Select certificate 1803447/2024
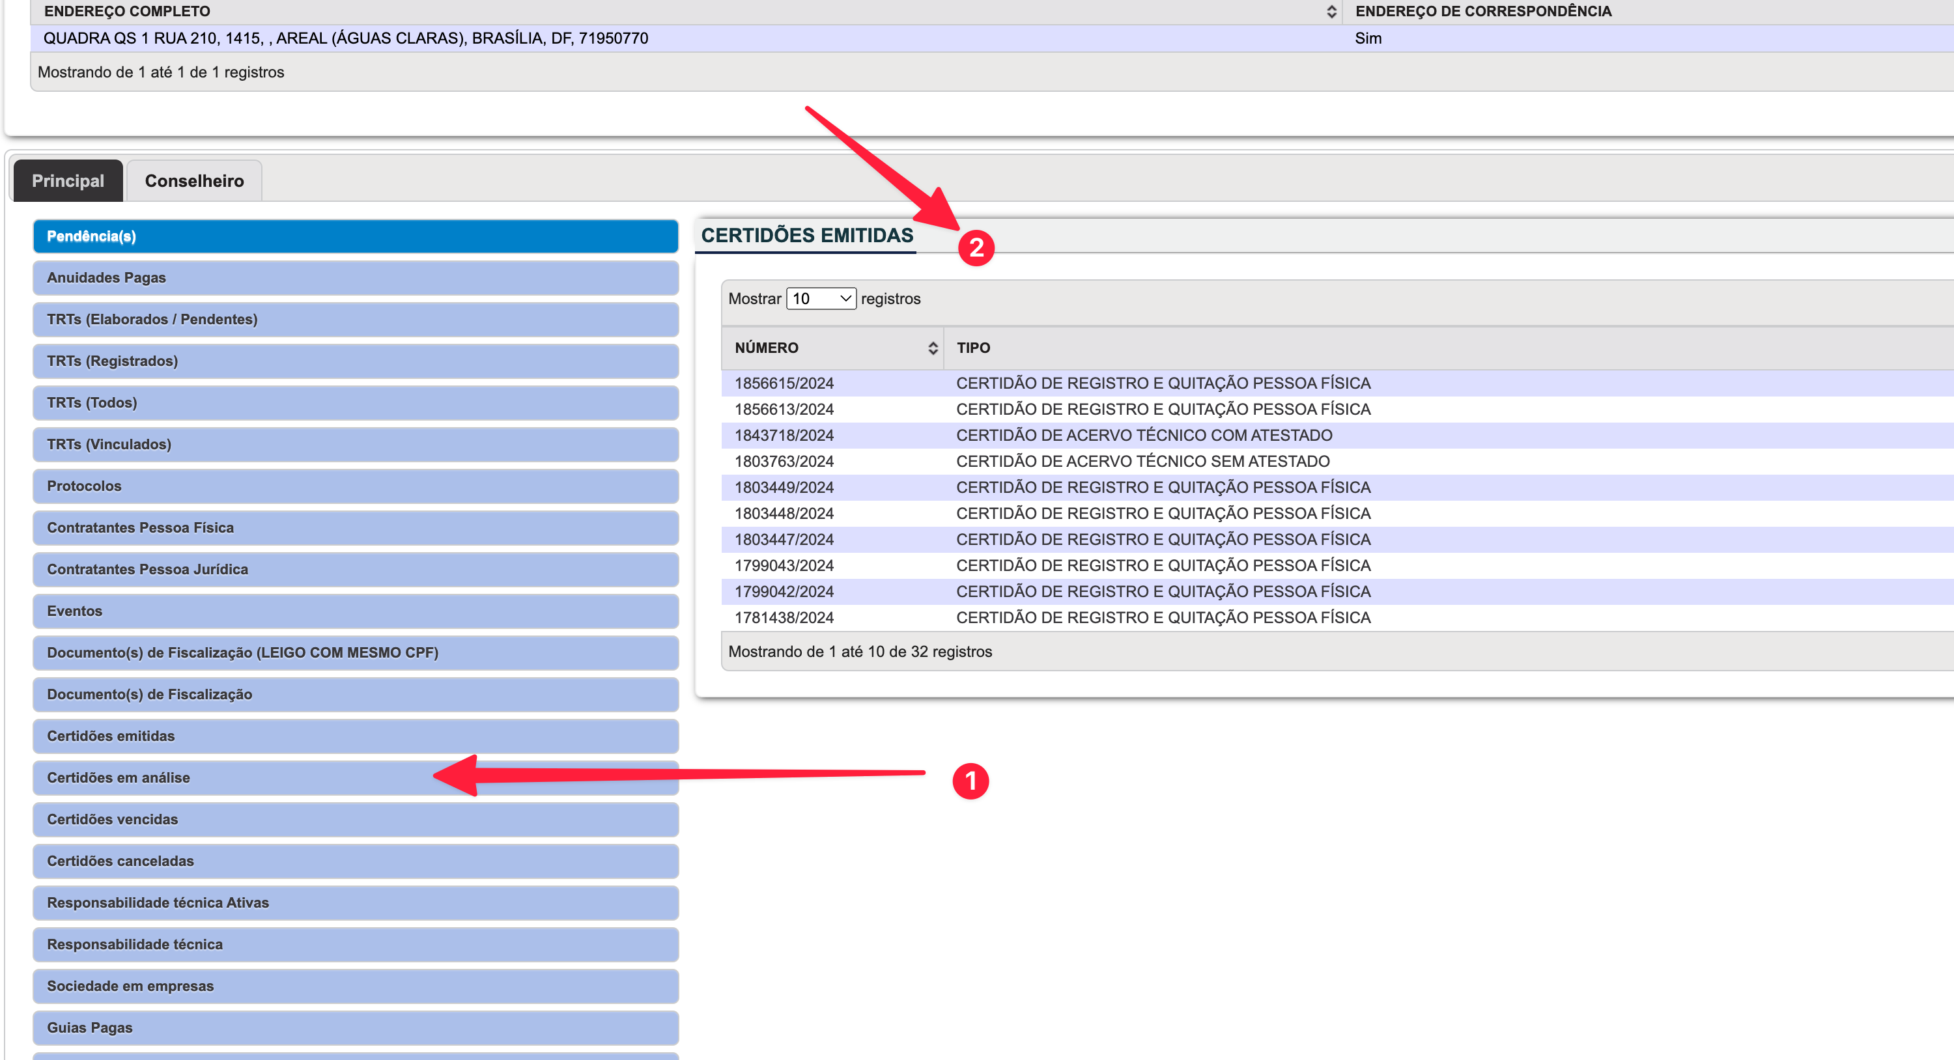The width and height of the screenshot is (1954, 1060). [784, 540]
